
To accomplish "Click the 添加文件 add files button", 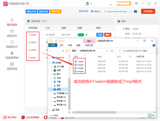I will point(31,11).
